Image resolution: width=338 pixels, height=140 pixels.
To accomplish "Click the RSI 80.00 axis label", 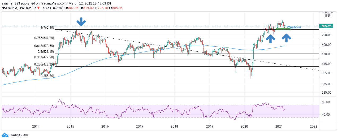I will (326, 102).
